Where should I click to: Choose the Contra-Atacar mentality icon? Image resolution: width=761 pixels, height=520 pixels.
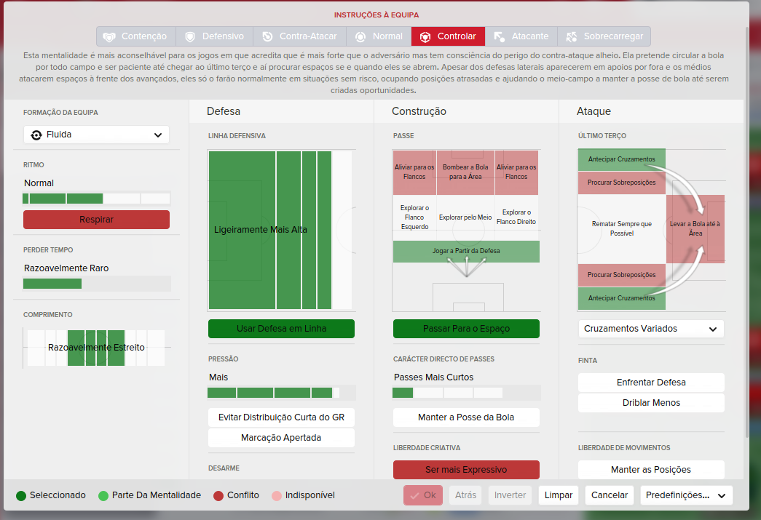pos(267,37)
